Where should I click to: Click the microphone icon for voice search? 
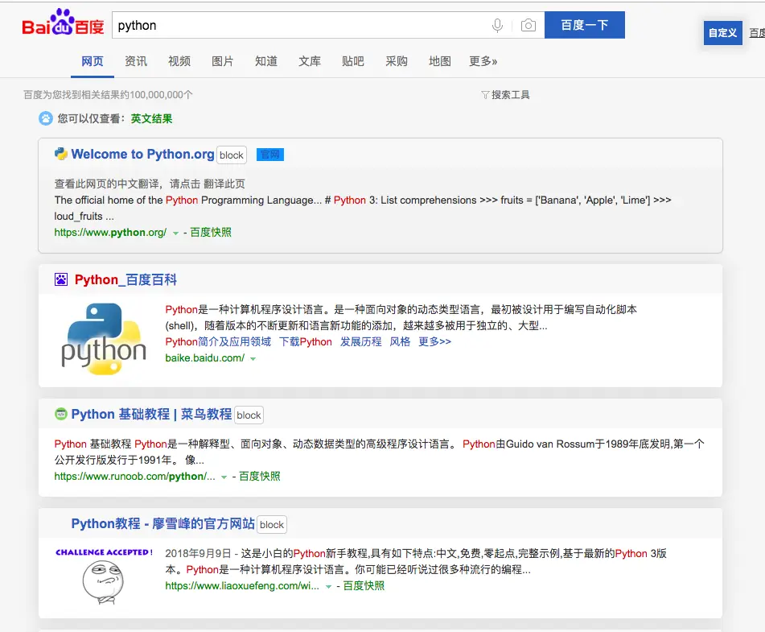(498, 26)
